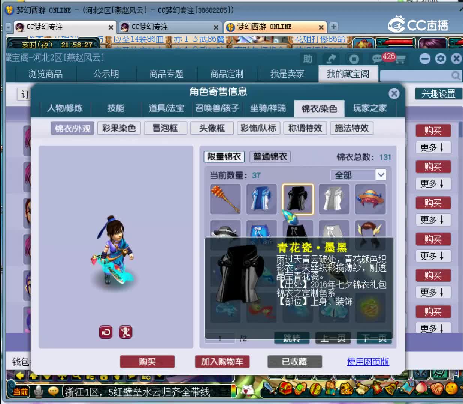
Task: Rotate the character preview
Action: point(106,332)
